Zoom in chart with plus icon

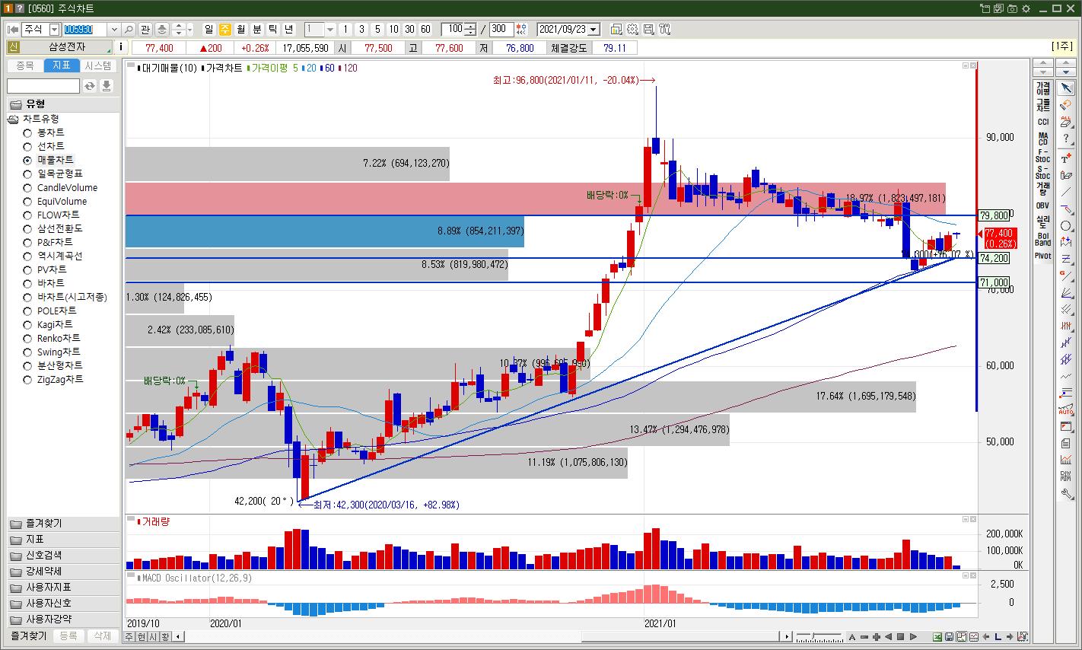coord(877,637)
